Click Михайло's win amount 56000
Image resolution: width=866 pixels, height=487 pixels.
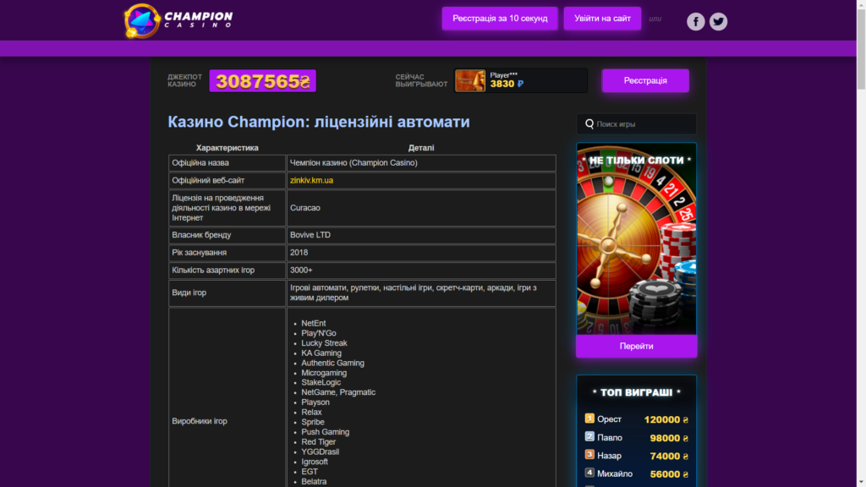(669, 474)
